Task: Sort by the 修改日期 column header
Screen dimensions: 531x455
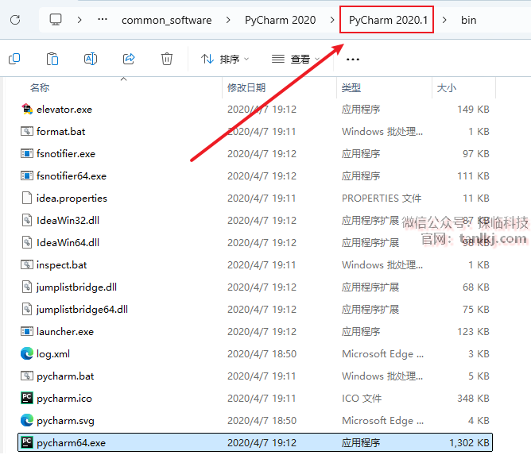Action: pyautogui.click(x=246, y=87)
